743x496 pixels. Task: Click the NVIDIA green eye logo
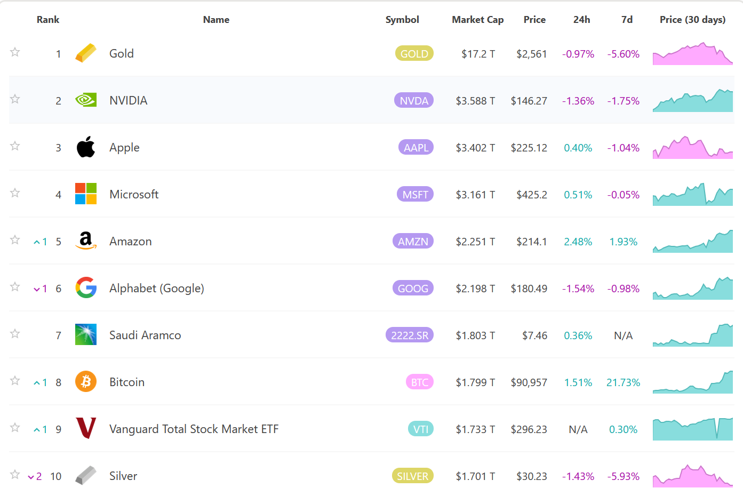[85, 100]
